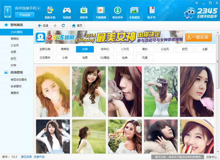
Task: Open wallpaper of girl kissing rabbit
Action: [x=125, y=92]
